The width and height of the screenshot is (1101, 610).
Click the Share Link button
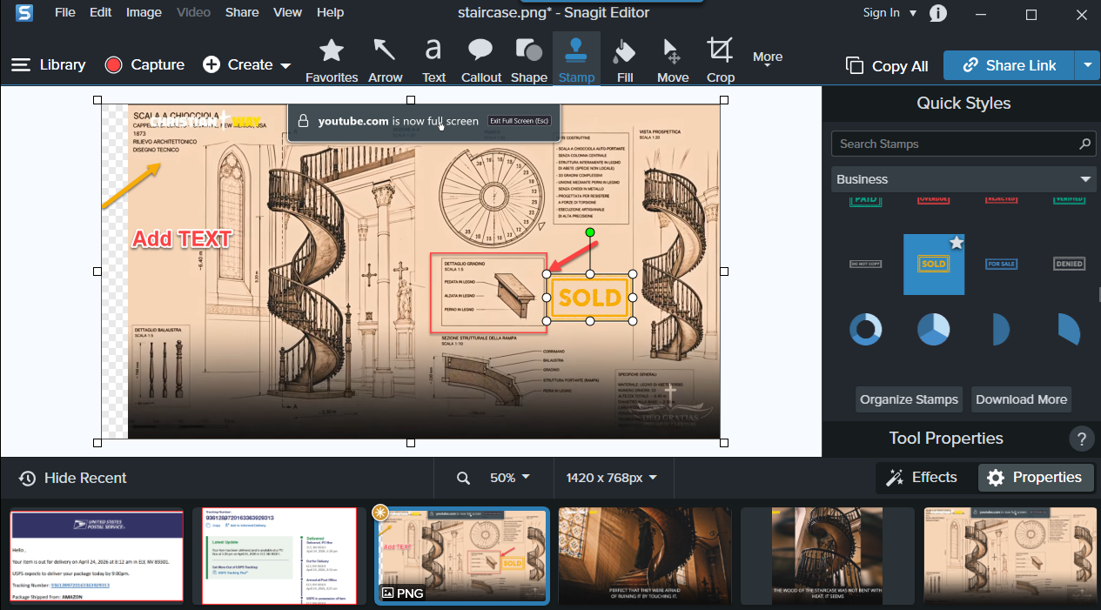pyautogui.click(x=1010, y=65)
